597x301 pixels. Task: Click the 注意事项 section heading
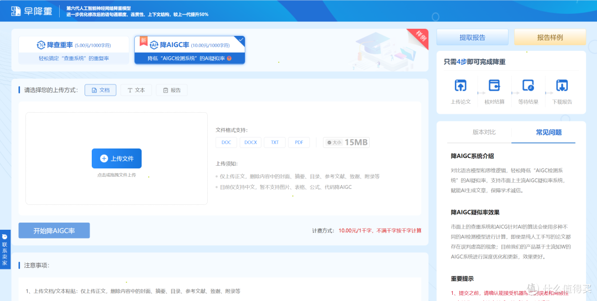pyautogui.click(x=36, y=265)
